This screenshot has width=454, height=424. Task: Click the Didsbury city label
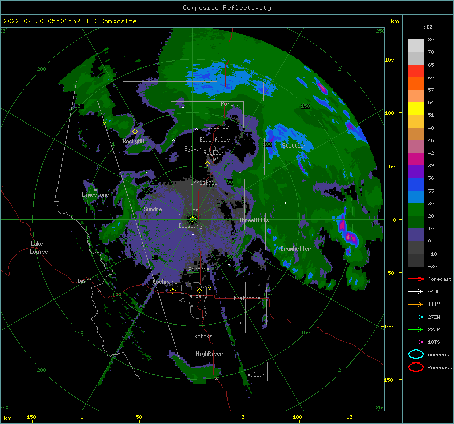[191, 226]
